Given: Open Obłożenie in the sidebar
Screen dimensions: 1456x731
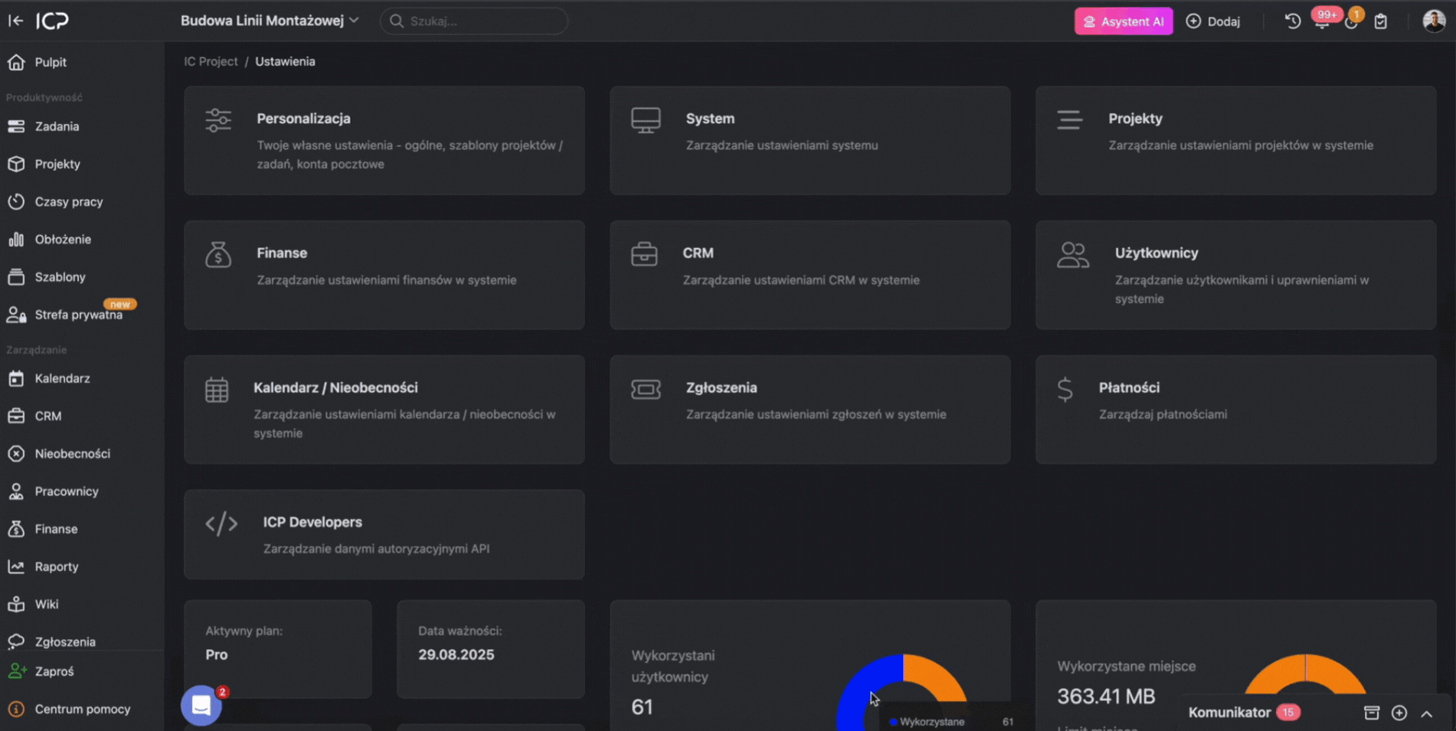Looking at the screenshot, I should click(x=63, y=239).
